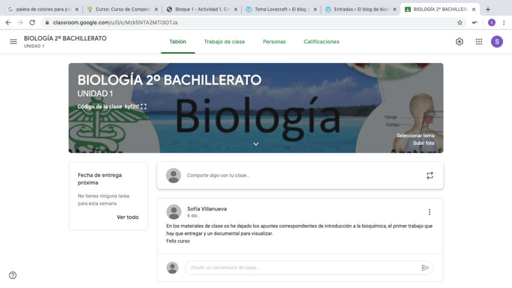Open the main hamburger menu
Viewport: 512px width, 288px height.
[14, 42]
